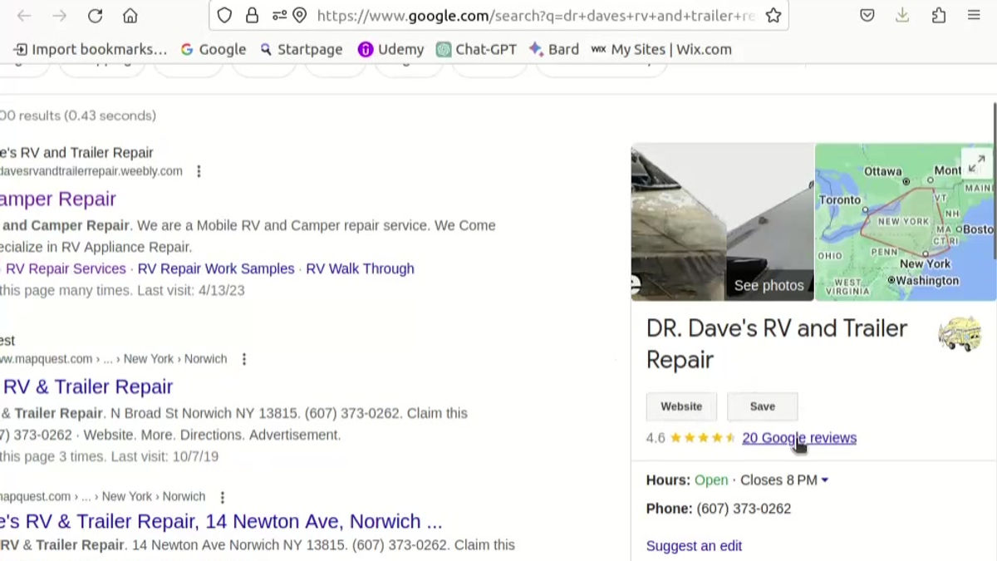Viewport: 997px width, 561px height.
Task: Open My Sites Wix.com bookmark
Action: click(661, 49)
